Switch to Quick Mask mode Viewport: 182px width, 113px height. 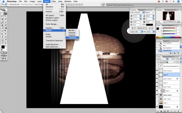[5, 53]
